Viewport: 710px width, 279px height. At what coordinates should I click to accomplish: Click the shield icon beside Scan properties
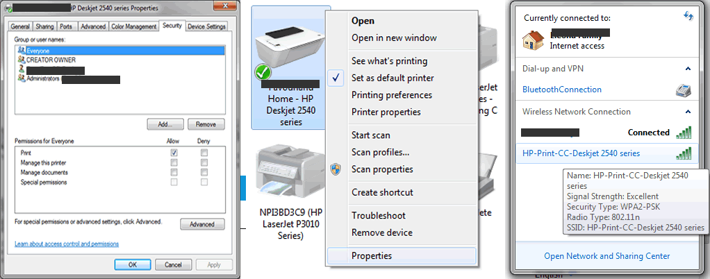click(x=336, y=169)
